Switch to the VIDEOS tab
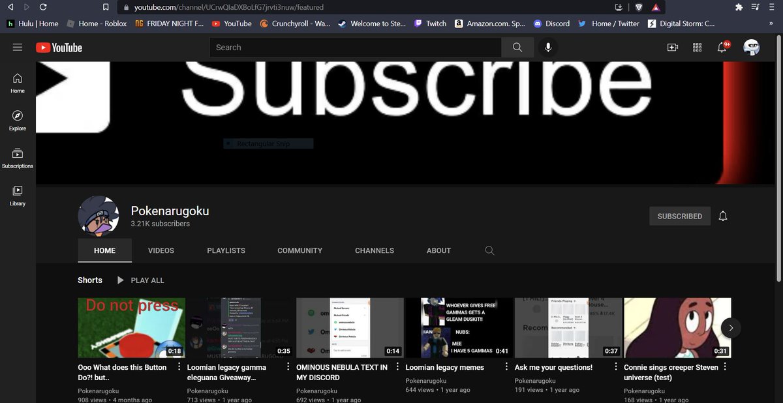Viewport: 783px width, 403px height. click(x=161, y=250)
